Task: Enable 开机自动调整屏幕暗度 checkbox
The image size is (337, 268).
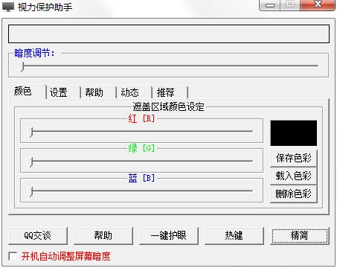Action: point(13,256)
